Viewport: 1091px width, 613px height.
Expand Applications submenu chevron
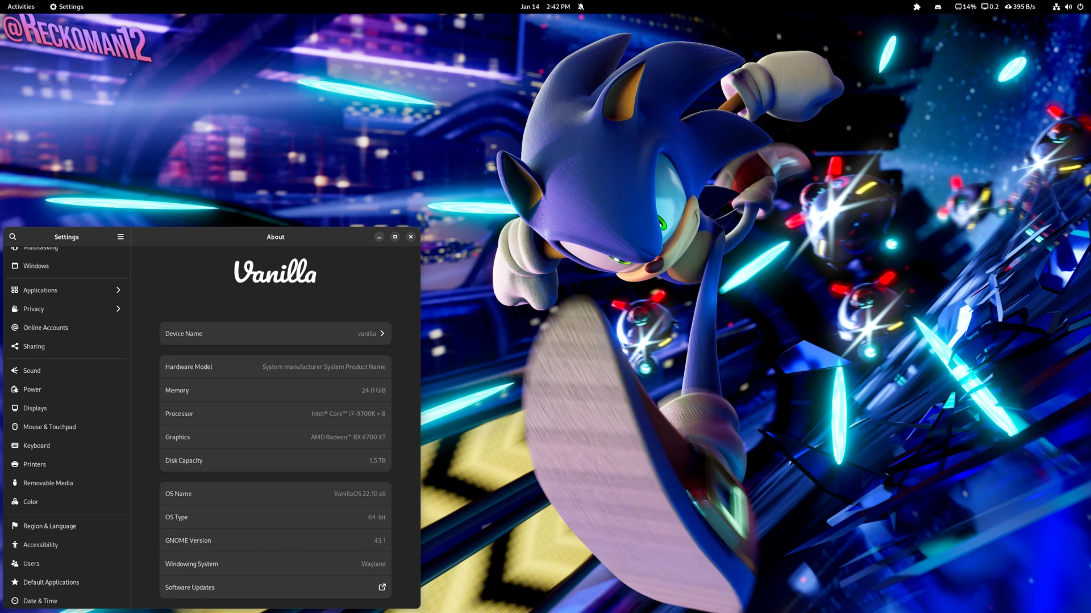[118, 290]
